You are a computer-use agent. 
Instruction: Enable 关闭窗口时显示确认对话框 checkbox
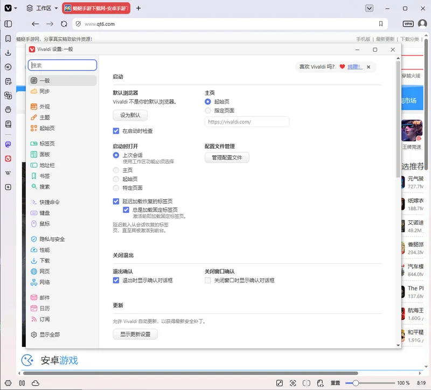tap(208, 280)
